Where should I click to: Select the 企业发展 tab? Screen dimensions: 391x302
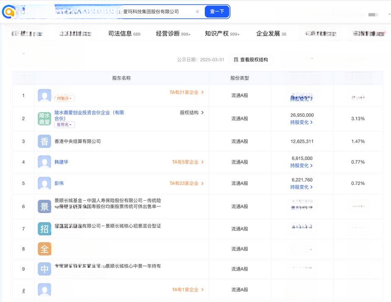coord(271,34)
